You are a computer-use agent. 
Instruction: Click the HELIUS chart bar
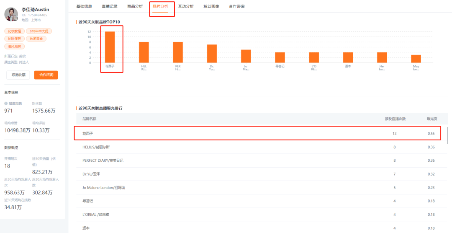tap(144, 52)
